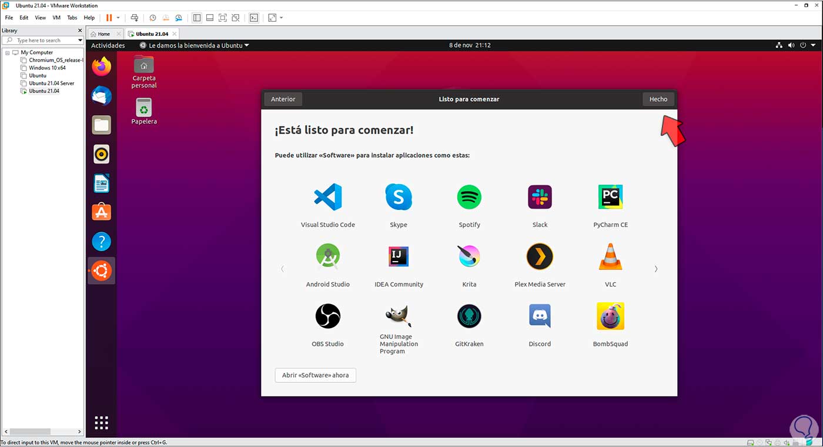Image resolution: width=823 pixels, height=447 pixels.
Task: Click the VMware send Ctrl+Alt+Del toolbar icon
Action: tap(135, 18)
